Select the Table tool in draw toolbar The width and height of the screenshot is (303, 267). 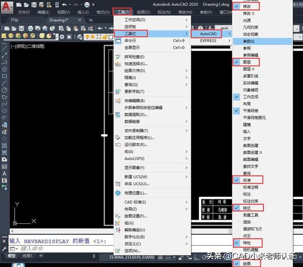(4, 166)
